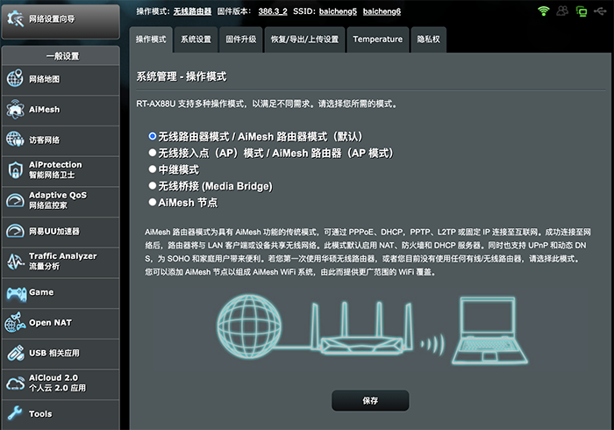614x430 pixels.
Task: Click the guest users status icon
Action: (x=562, y=11)
